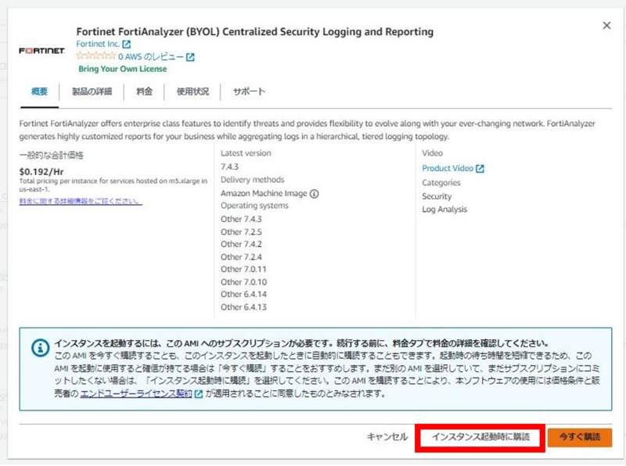Screen dimensions: 626x466
Task: Click the info icon next to Amazon Machine Image
Action: [315, 194]
